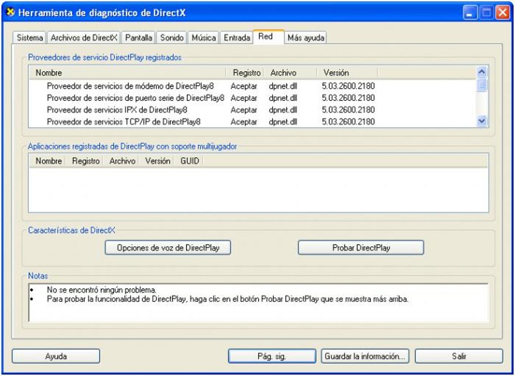
Task: Switch to the Entrada tab
Action: point(236,38)
